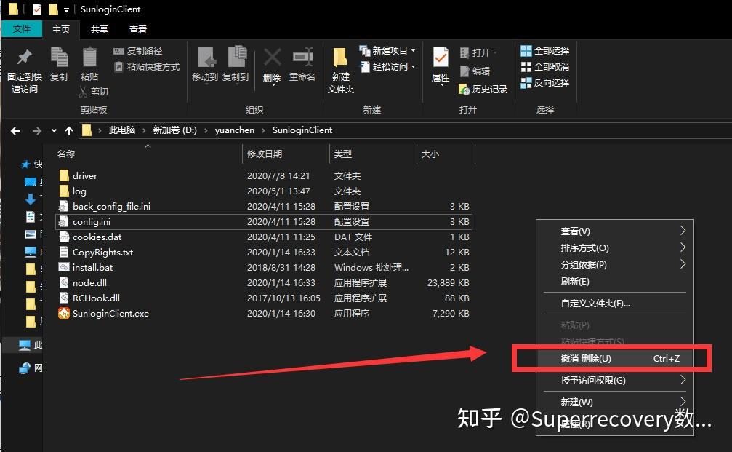Open the Move to (移动到) menu
The width and height of the screenshot is (732, 452).
[205, 65]
